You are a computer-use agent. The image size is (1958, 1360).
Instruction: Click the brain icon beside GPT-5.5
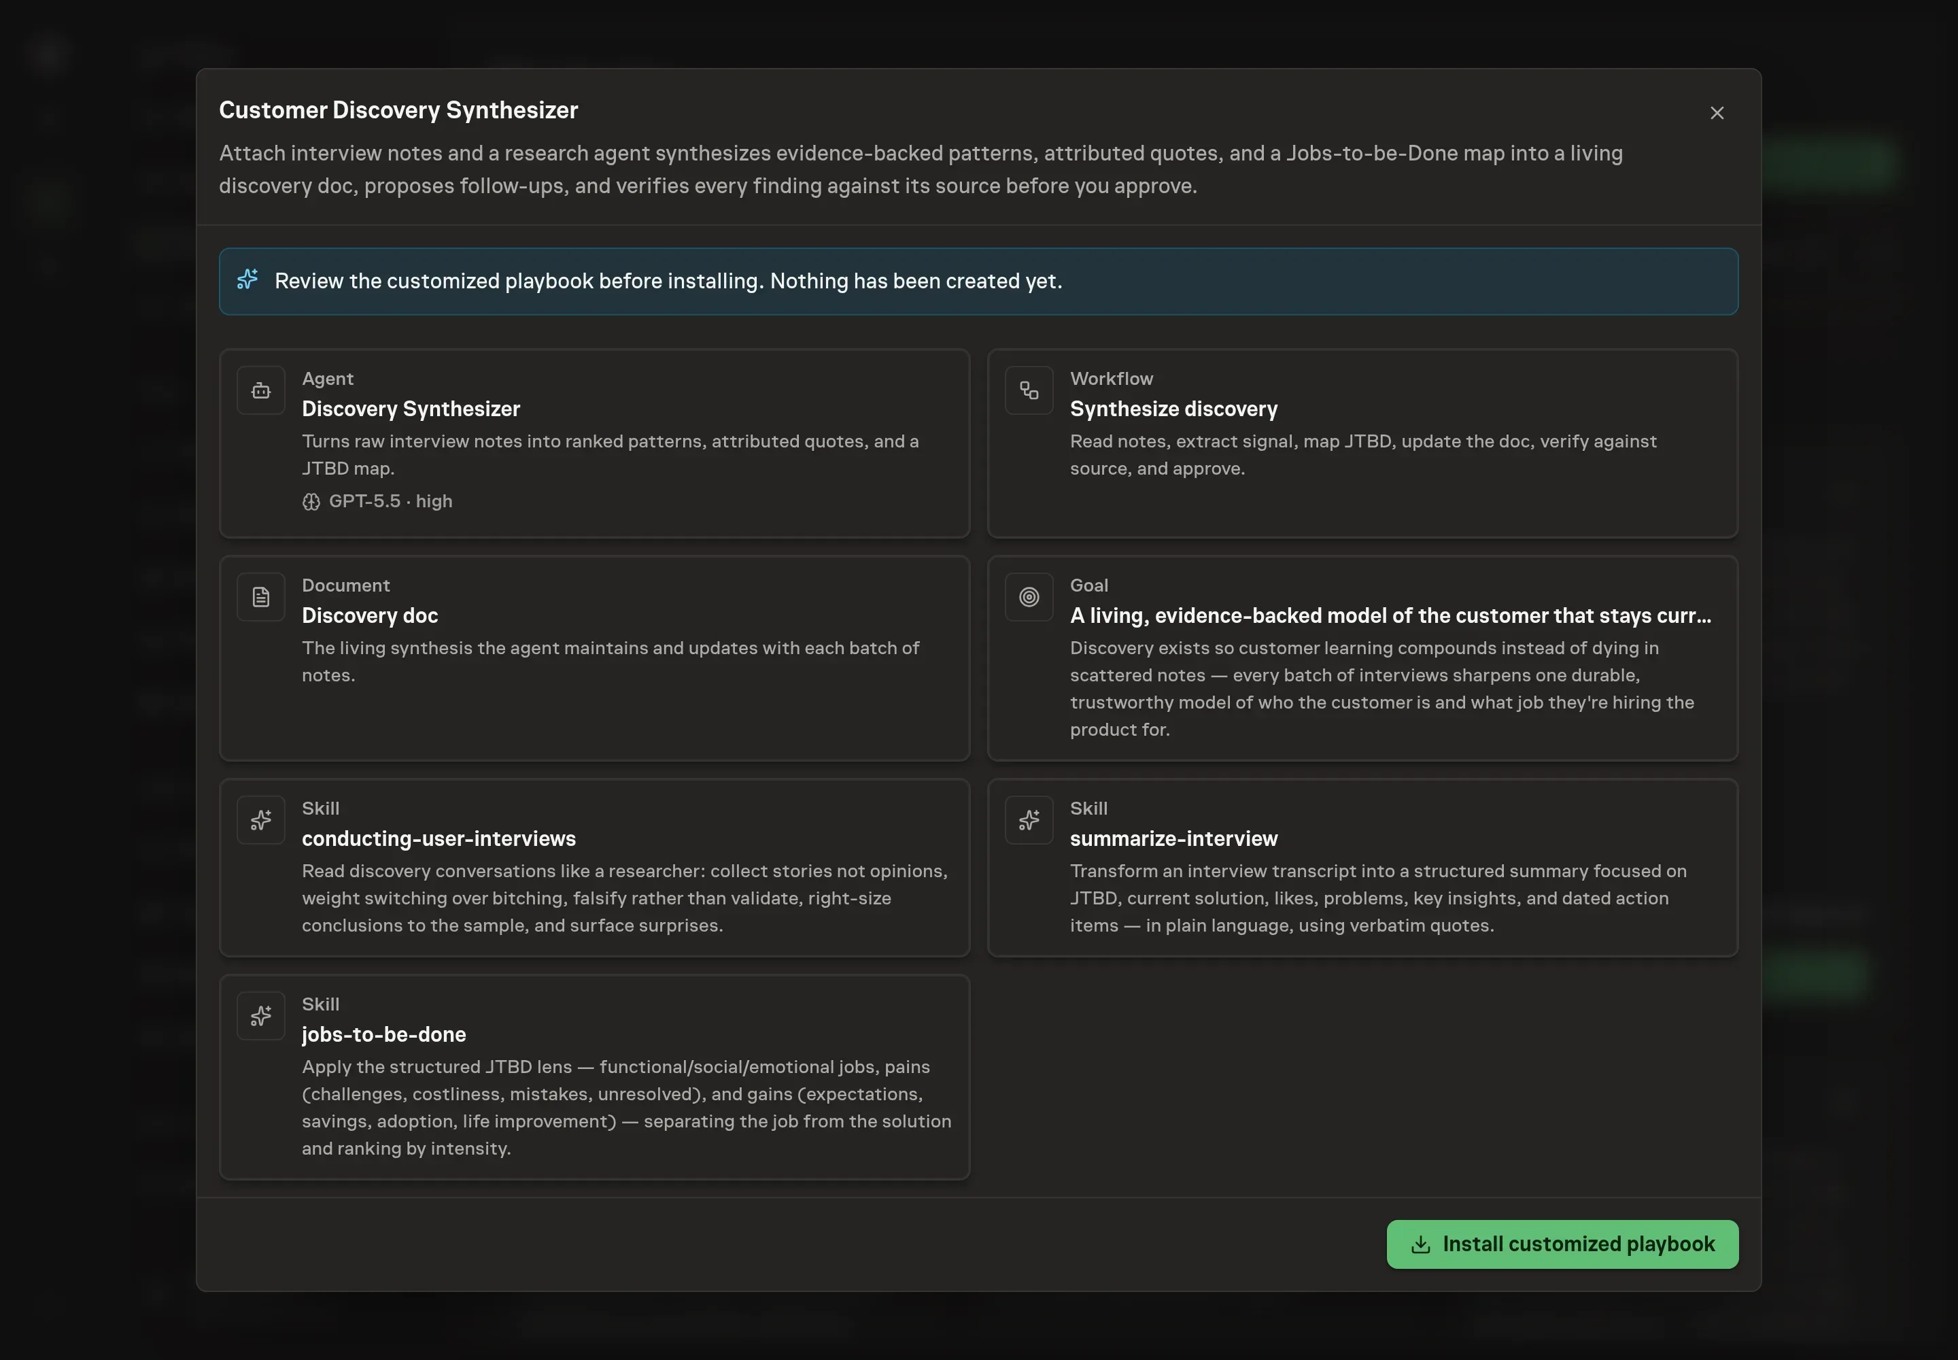click(x=311, y=502)
